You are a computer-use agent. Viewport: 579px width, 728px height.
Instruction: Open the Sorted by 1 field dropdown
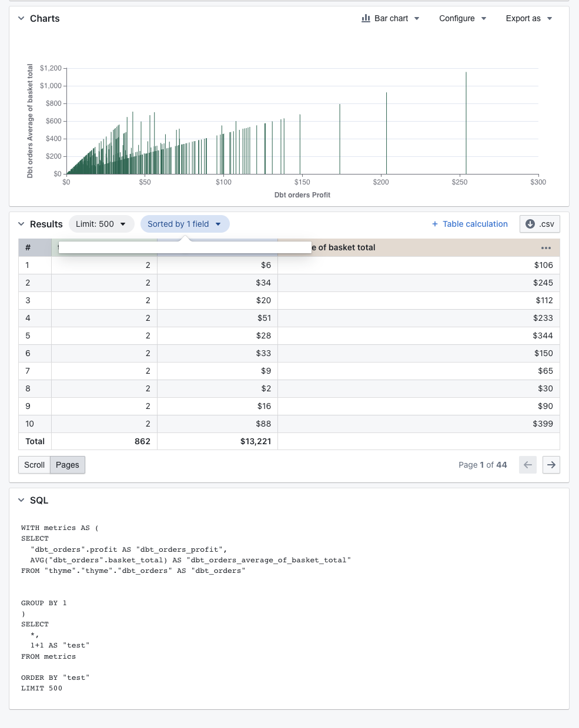pos(185,224)
